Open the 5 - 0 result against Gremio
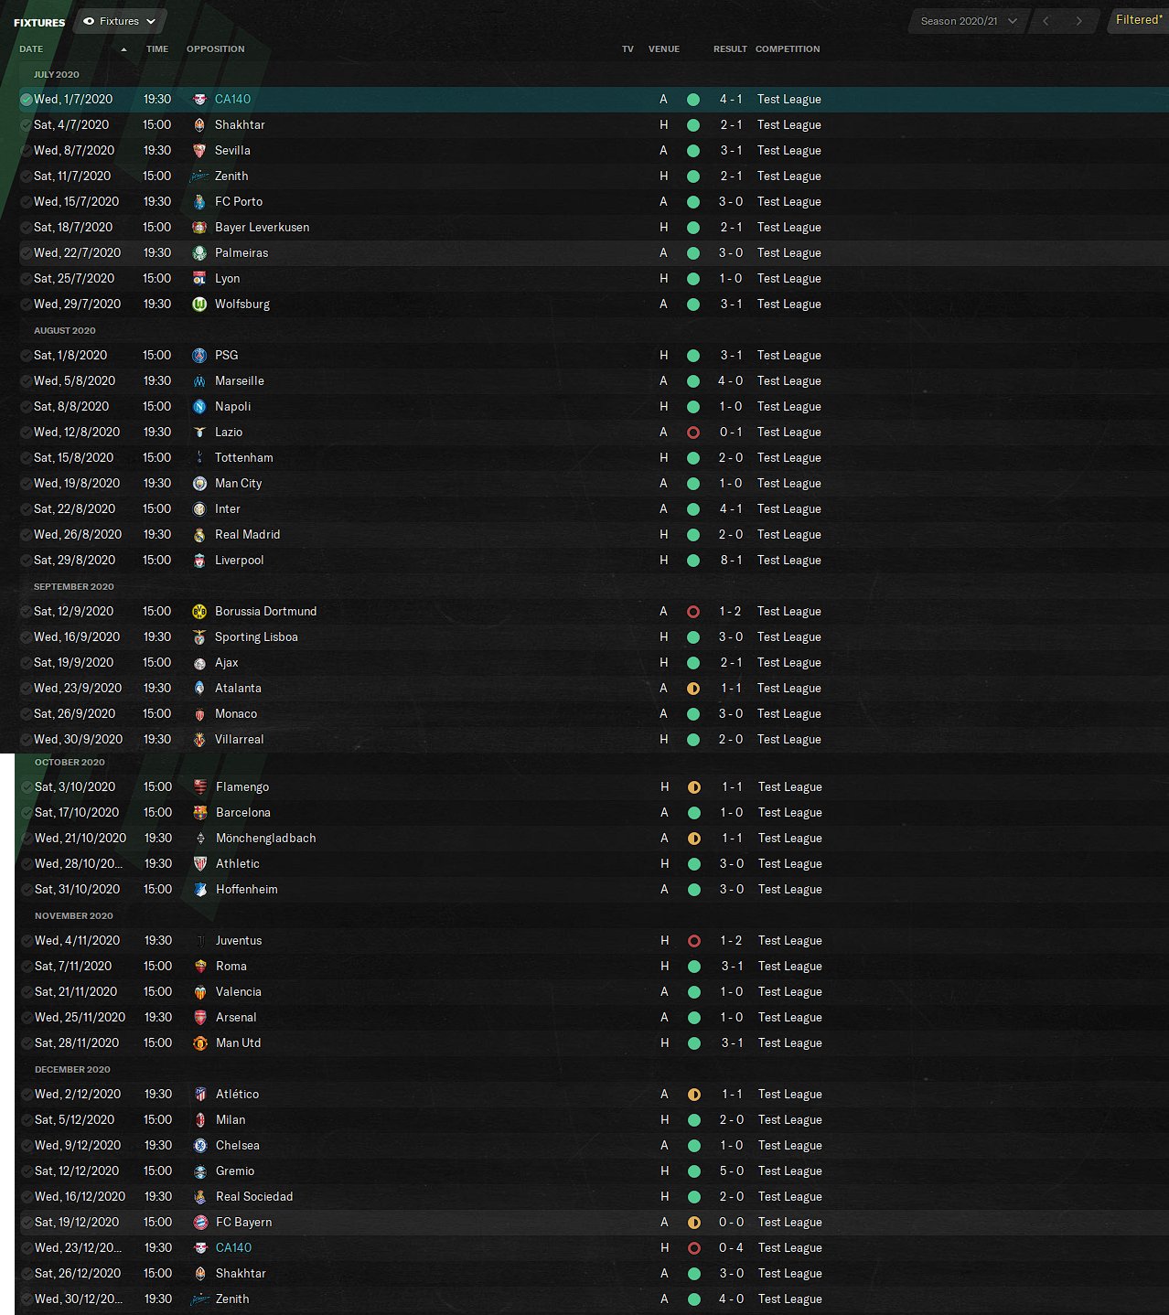The width and height of the screenshot is (1169, 1315). coord(732,1171)
